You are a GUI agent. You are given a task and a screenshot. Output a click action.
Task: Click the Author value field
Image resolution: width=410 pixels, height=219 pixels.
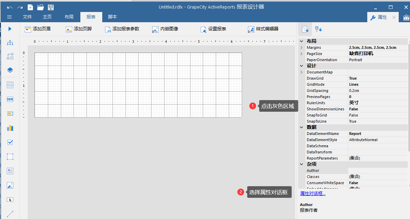(x=378, y=170)
